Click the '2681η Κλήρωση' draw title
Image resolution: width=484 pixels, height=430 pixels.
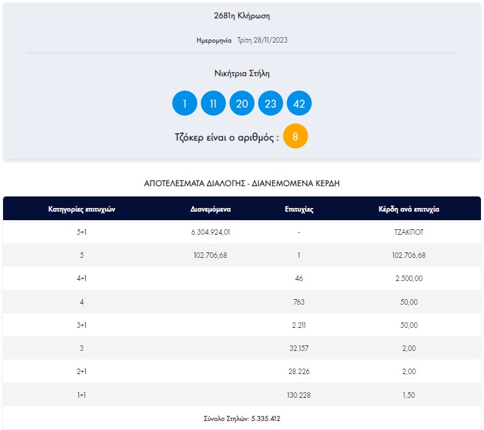(242, 16)
